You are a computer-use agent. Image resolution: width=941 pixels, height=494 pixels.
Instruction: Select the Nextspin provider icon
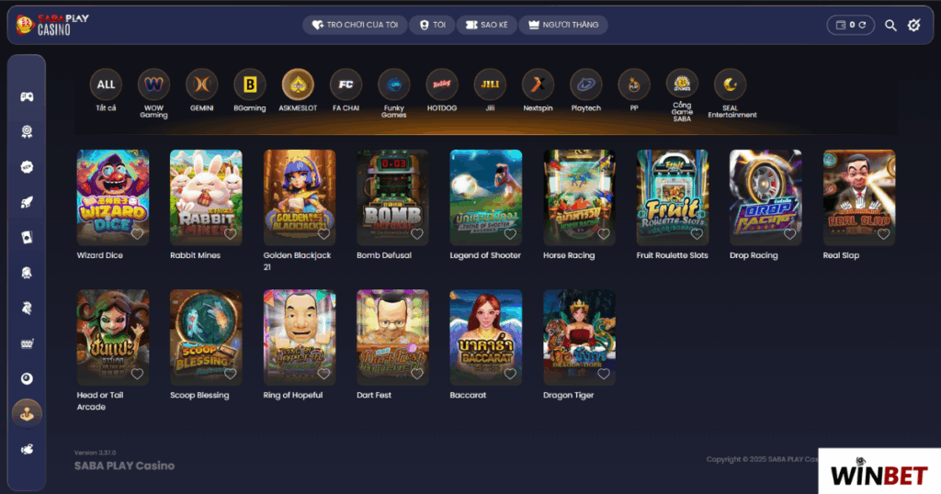point(538,84)
